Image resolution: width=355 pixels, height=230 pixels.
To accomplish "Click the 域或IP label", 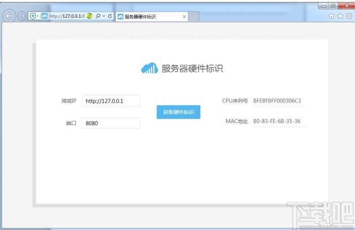I will [69, 101].
